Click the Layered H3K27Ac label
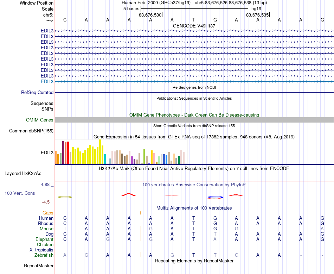Image resolution: width=334 pixels, height=274 pixels. coord(23,174)
